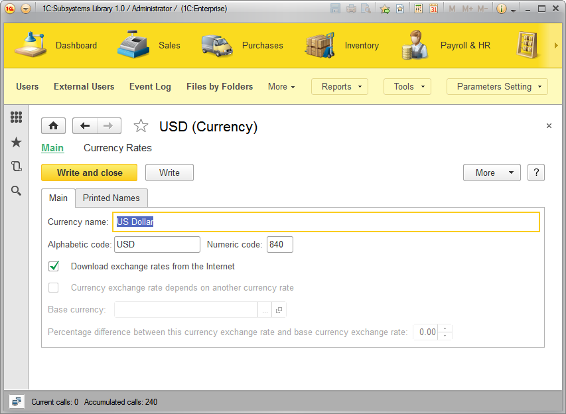Open the External Users command
Image resolution: width=566 pixels, height=414 pixels.
tap(84, 87)
